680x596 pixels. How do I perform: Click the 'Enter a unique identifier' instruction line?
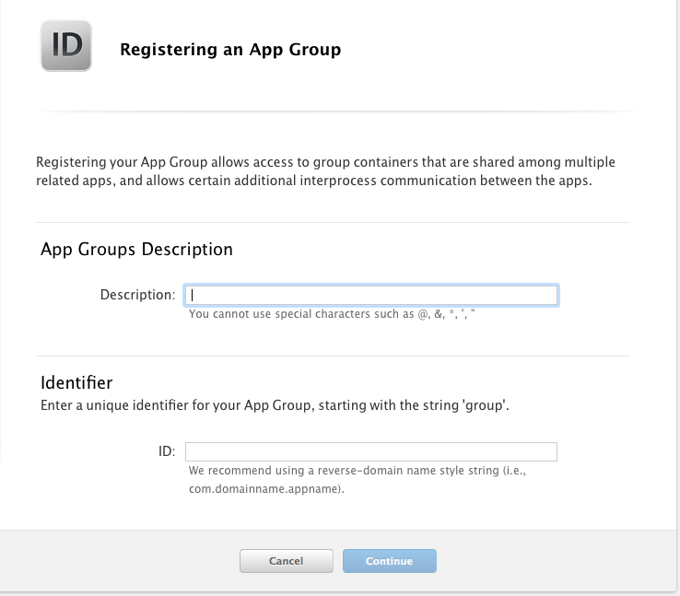coord(275,405)
